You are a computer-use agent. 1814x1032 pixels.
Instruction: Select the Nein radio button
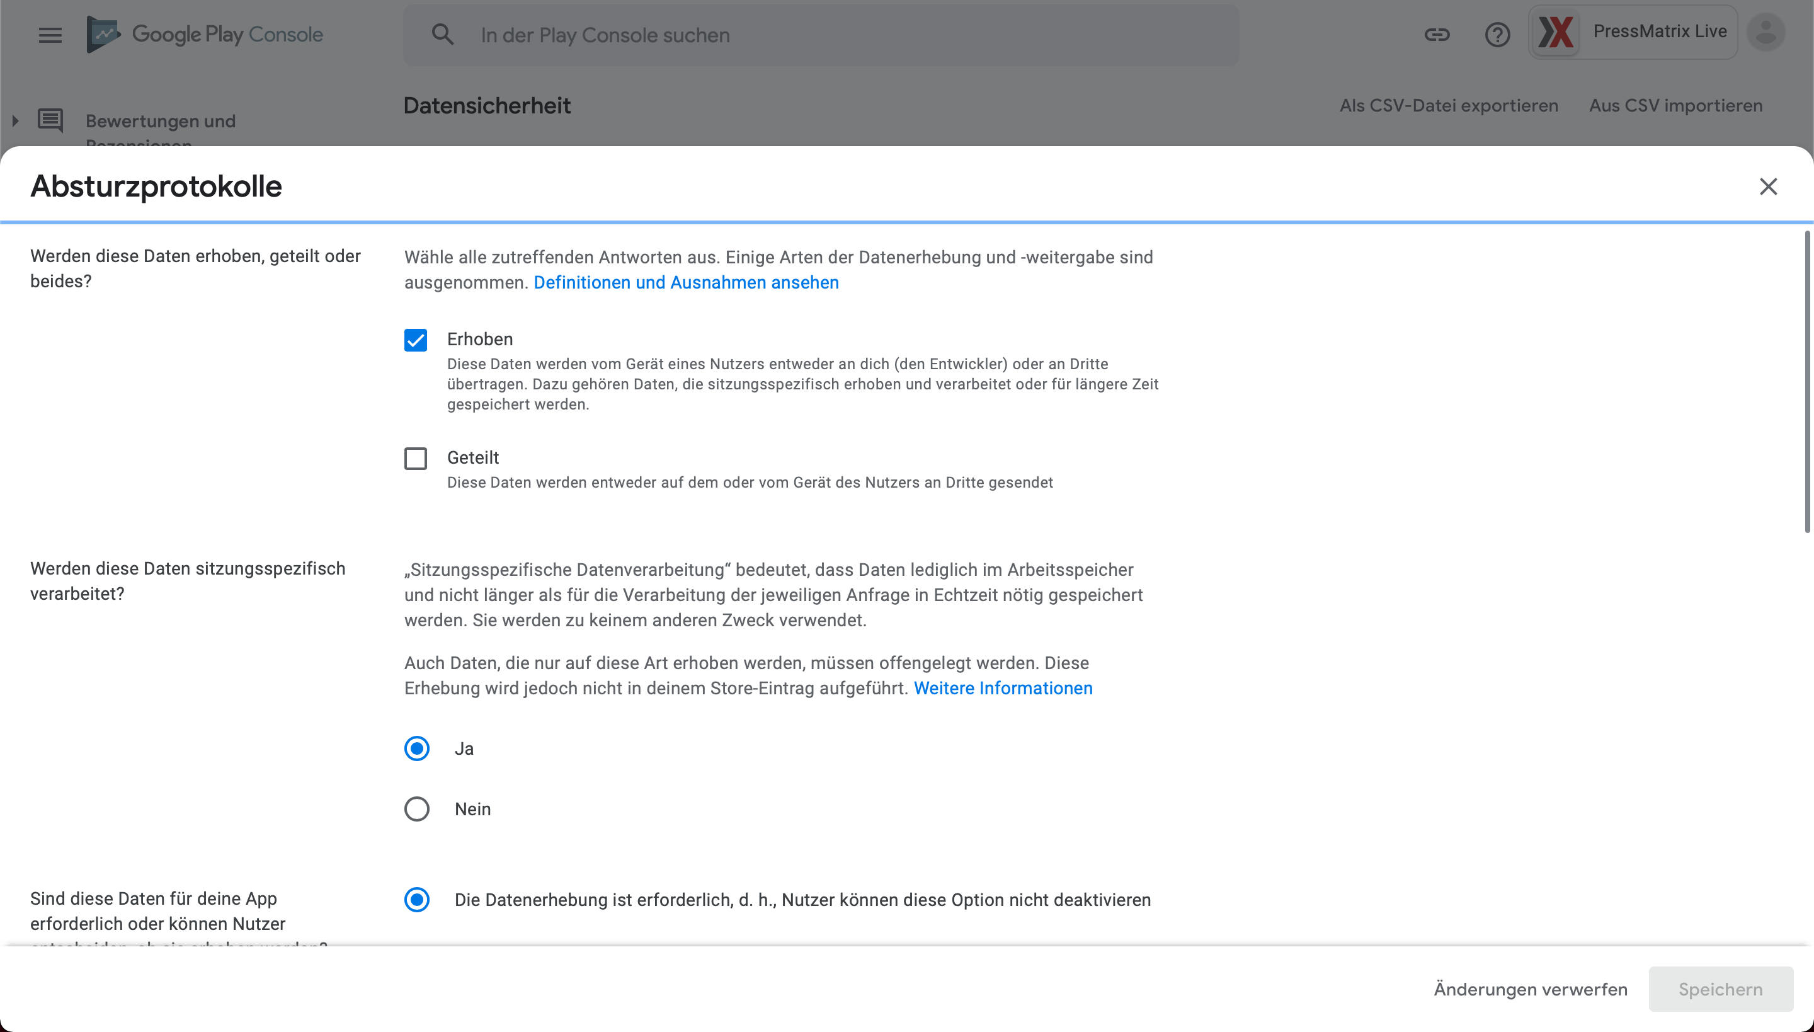pos(417,809)
